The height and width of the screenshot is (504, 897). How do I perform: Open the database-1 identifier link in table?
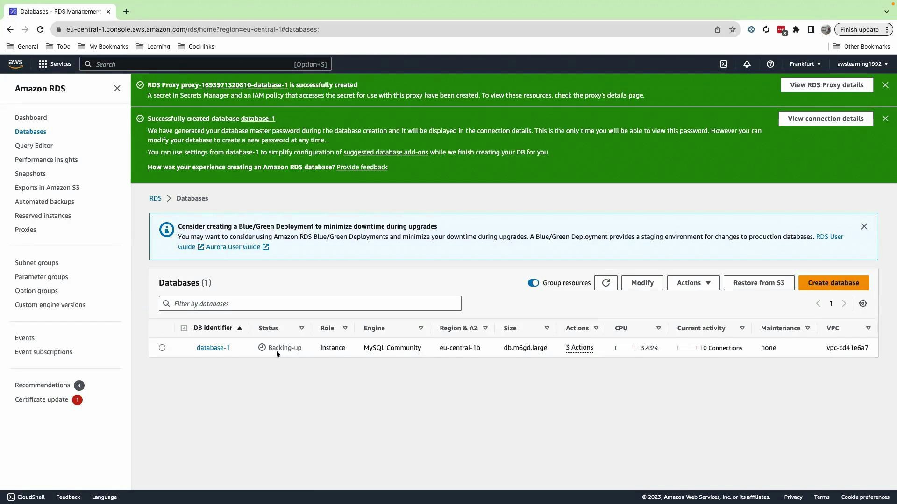point(213,348)
